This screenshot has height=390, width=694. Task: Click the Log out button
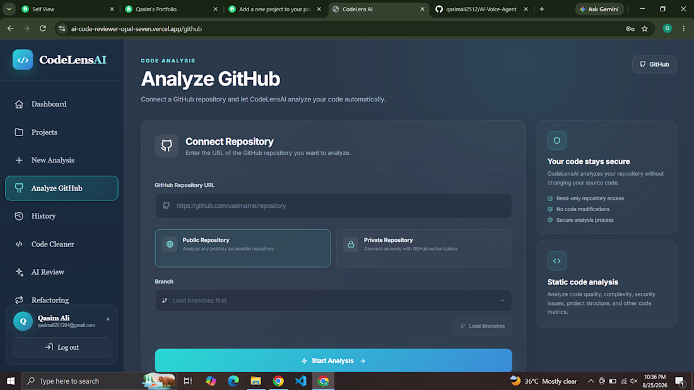point(62,347)
